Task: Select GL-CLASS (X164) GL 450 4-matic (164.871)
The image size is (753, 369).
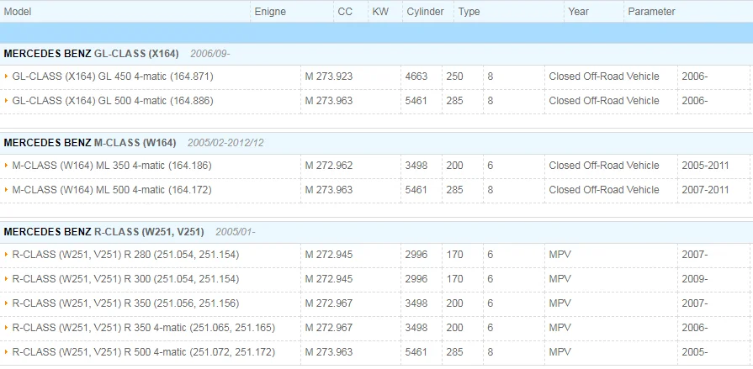Action: [113, 76]
